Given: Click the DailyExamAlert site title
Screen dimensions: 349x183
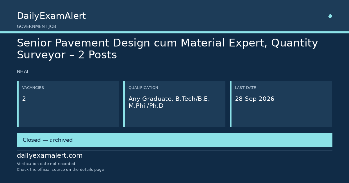Looking at the screenshot, I should pyautogui.click(x=51, y=16).
